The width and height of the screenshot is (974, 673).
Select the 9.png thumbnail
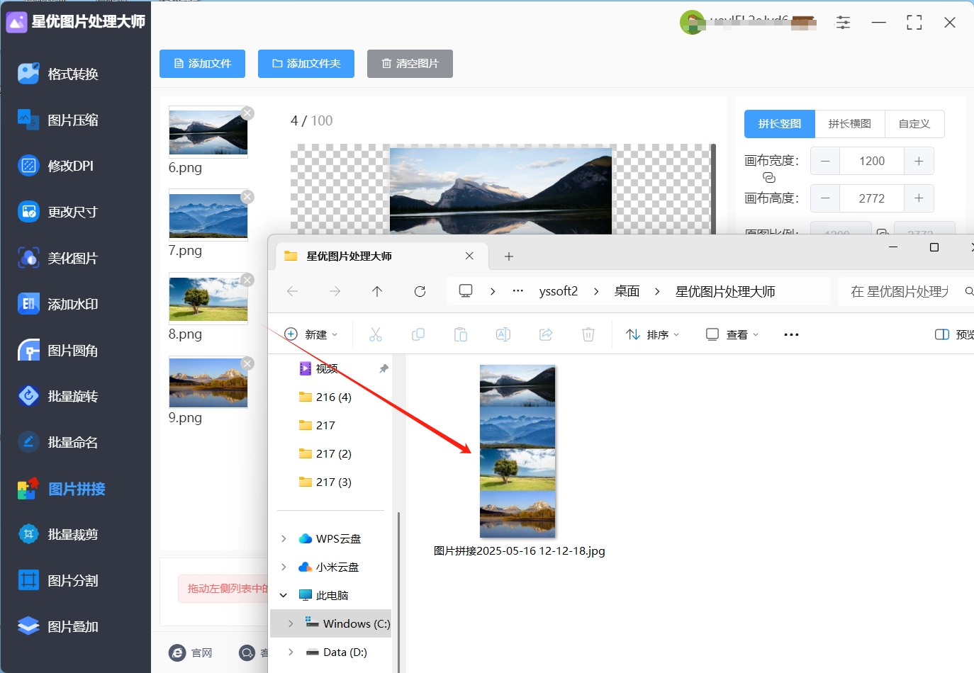pos(208,382)
